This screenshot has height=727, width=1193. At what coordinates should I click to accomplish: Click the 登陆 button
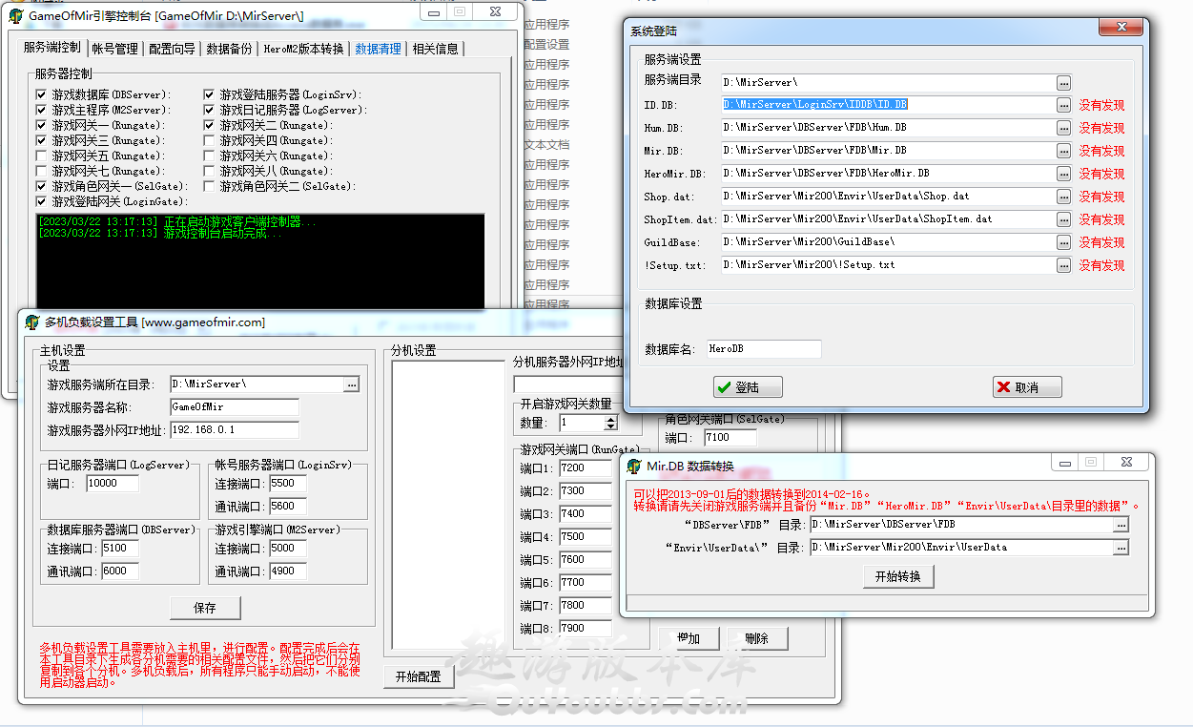click(748, 387)
